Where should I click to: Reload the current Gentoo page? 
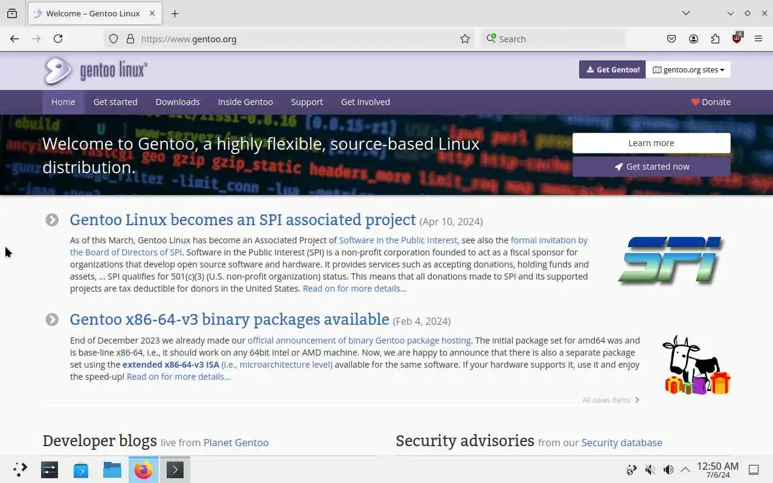(x=58, y=39)
